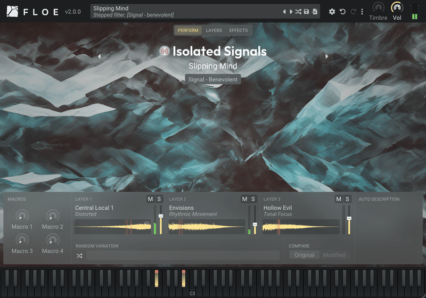Mute Layer 1
The height and width of the screenshot is (298, 426).
[x=150, y=199]
